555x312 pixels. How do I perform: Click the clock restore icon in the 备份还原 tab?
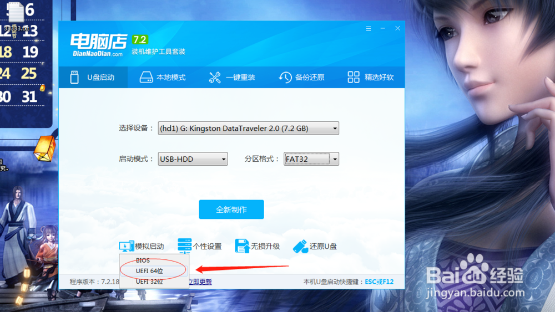(x=285, y=78)
